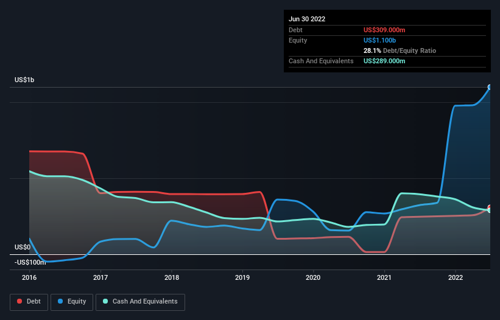500x320 pixels.
Task: Click the -US$100m y-axis label
Action: tap(30, 262)
